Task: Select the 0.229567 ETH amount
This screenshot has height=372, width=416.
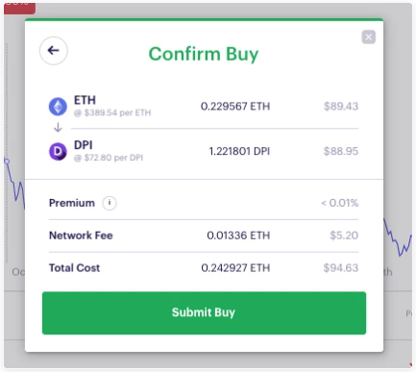Action: pyautogui.click(x=235, y=106)
